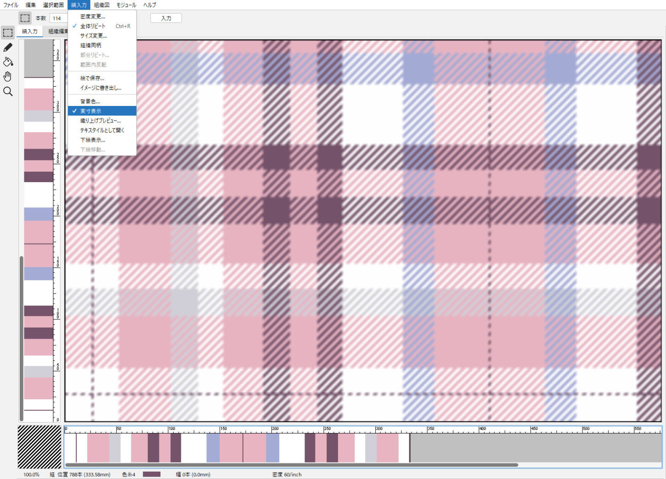This screenshot has height=479, width=666.
Task: Uncheck the 実寸表示 menu option
Action: pos(91,111)
